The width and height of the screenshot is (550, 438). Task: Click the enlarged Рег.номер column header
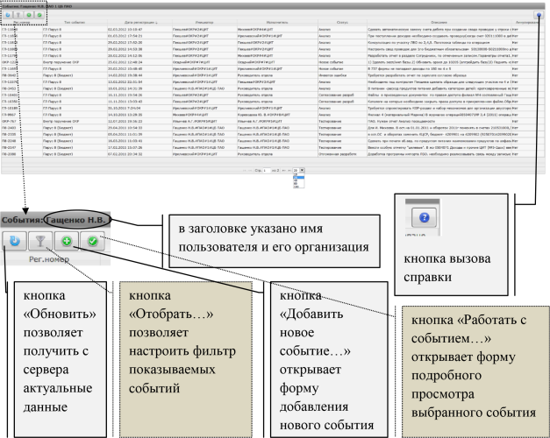[49, 259]
